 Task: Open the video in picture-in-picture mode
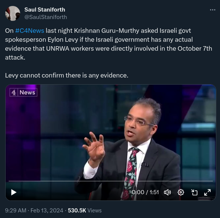[x=194, y=192]
